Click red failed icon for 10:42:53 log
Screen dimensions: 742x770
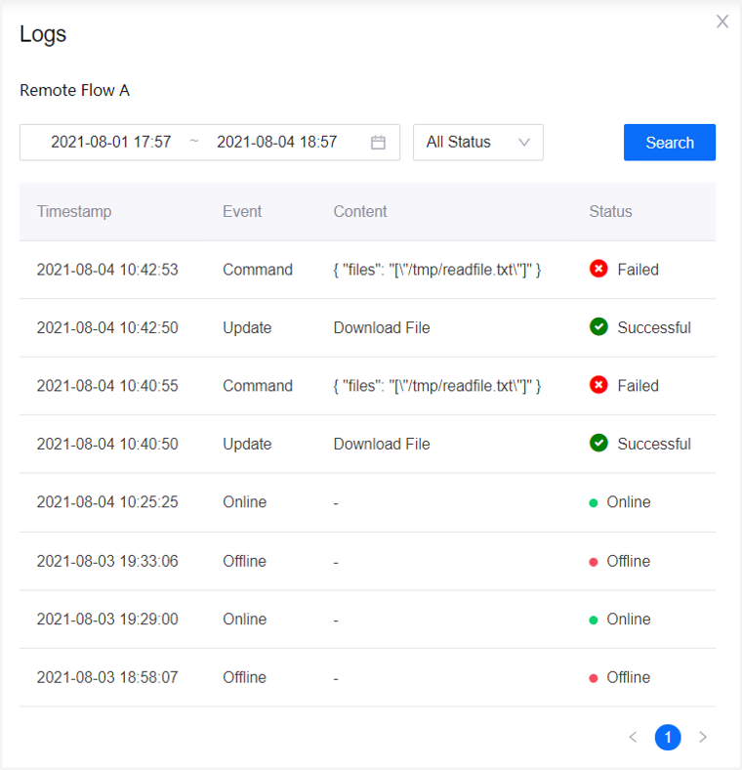[598, 270]
